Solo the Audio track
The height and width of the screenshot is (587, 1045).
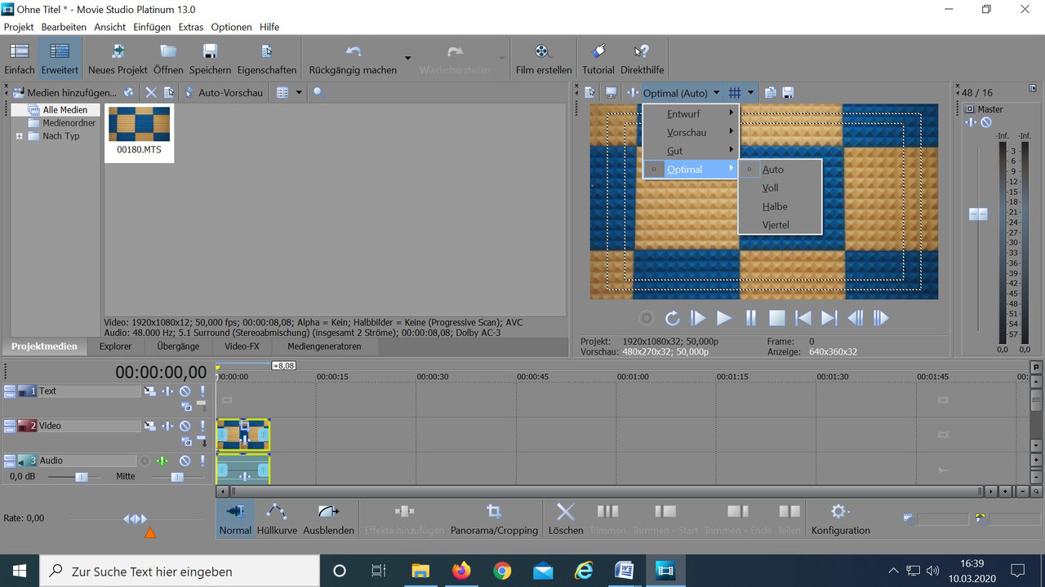(202, 461)
